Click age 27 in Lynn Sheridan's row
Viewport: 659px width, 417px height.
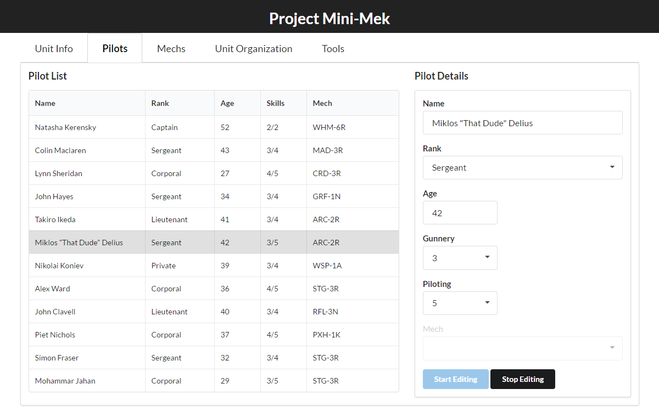(x=238, y=173)
